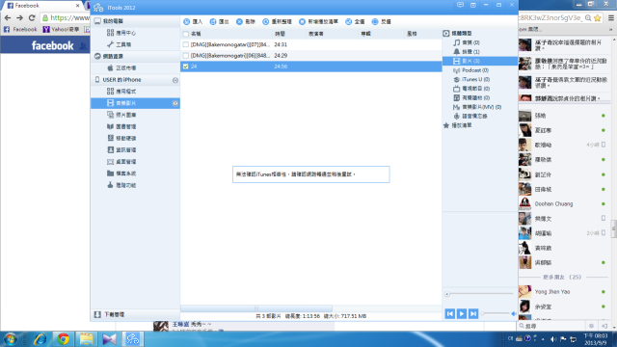Click the Yahoo bookmark in Chrome bookmarks bar
This screenshot has width=617, height=347.
[61, 30]
